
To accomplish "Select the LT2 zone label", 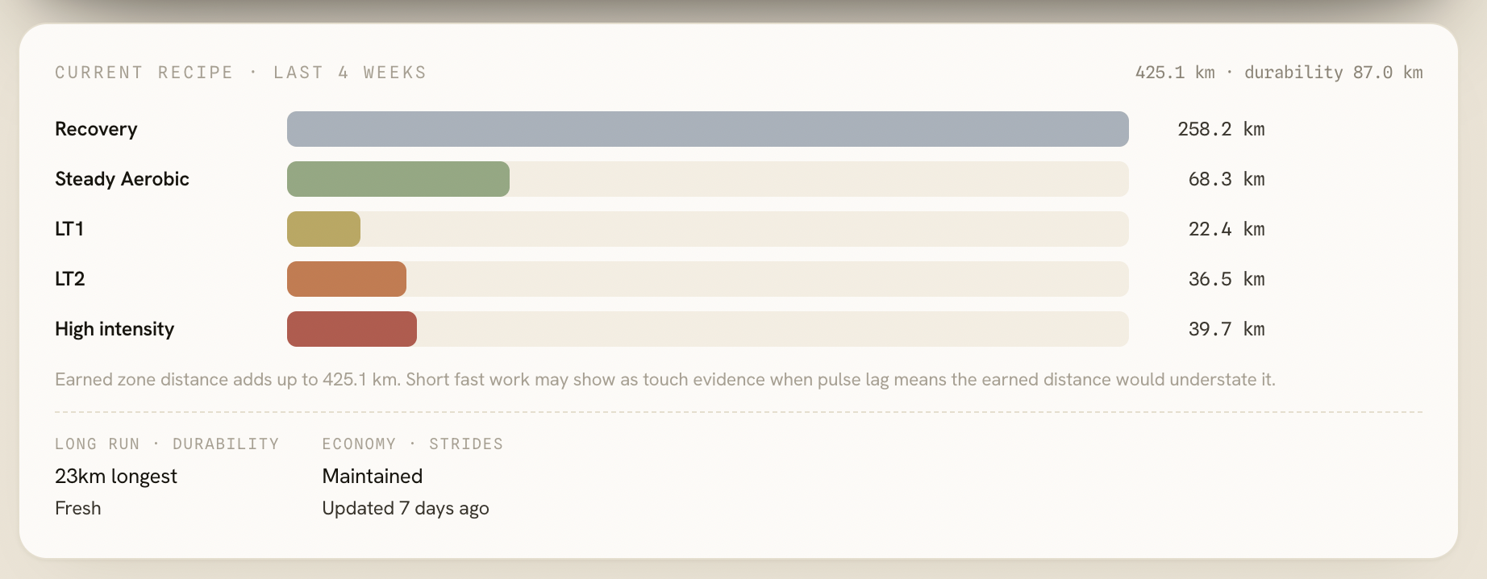I will point(70,279).
